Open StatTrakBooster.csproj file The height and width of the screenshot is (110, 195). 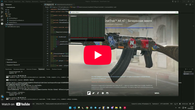point(13,27)
